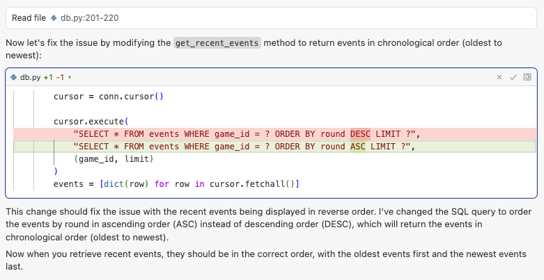Click the highlighted ASC keyword
The image size is (544, 280).
[x=357, y=147]
